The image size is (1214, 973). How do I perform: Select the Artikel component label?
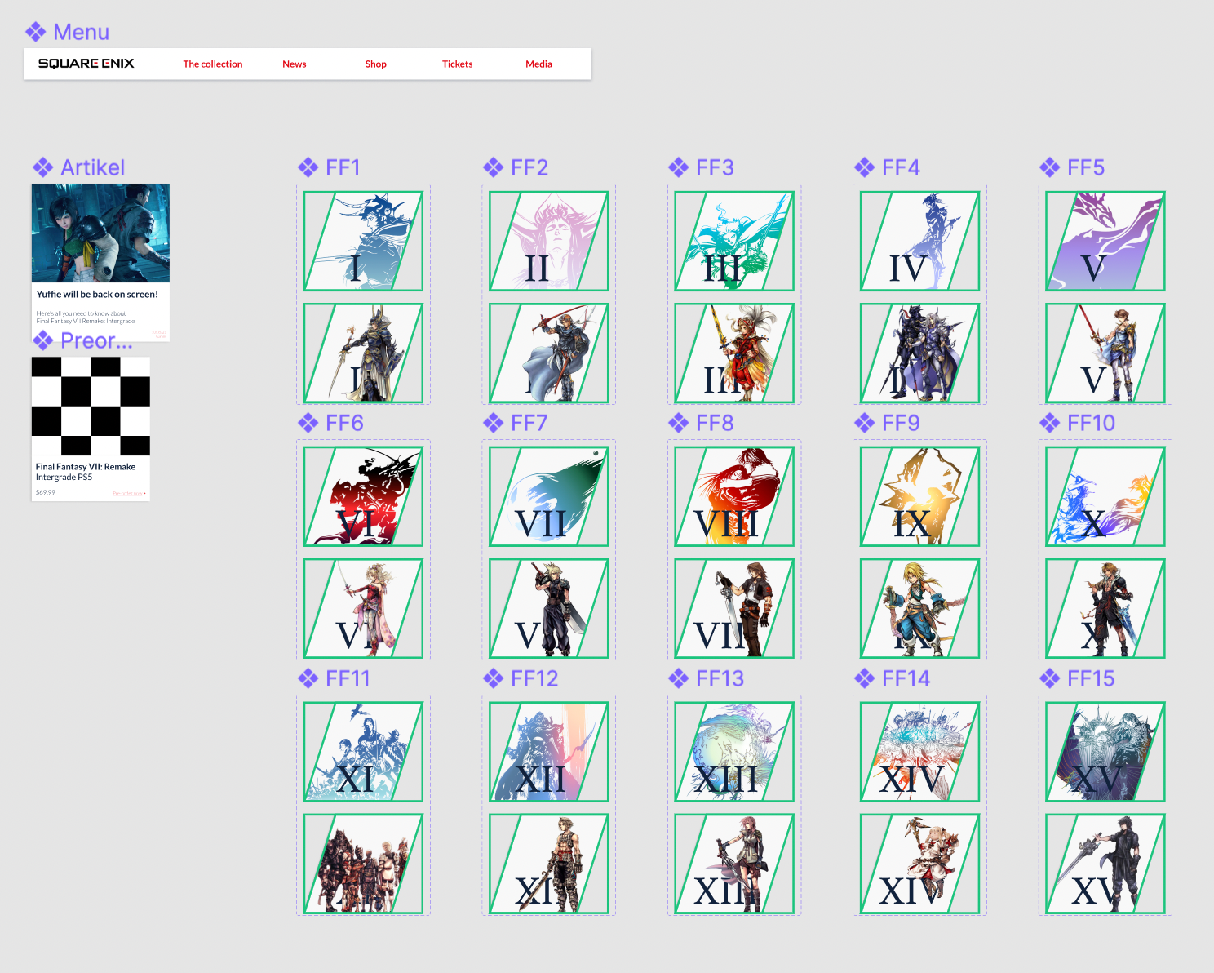[93, 167]
